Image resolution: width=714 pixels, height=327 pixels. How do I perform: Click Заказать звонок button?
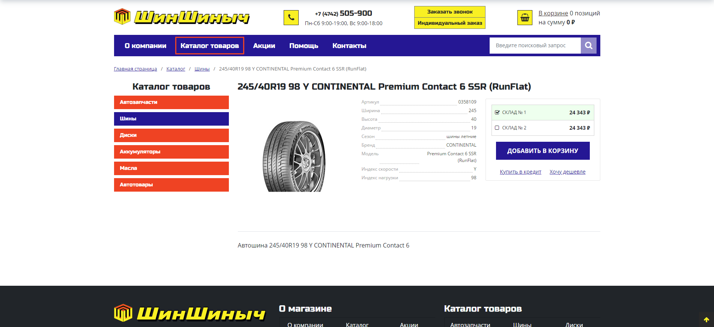click(450, 12)
